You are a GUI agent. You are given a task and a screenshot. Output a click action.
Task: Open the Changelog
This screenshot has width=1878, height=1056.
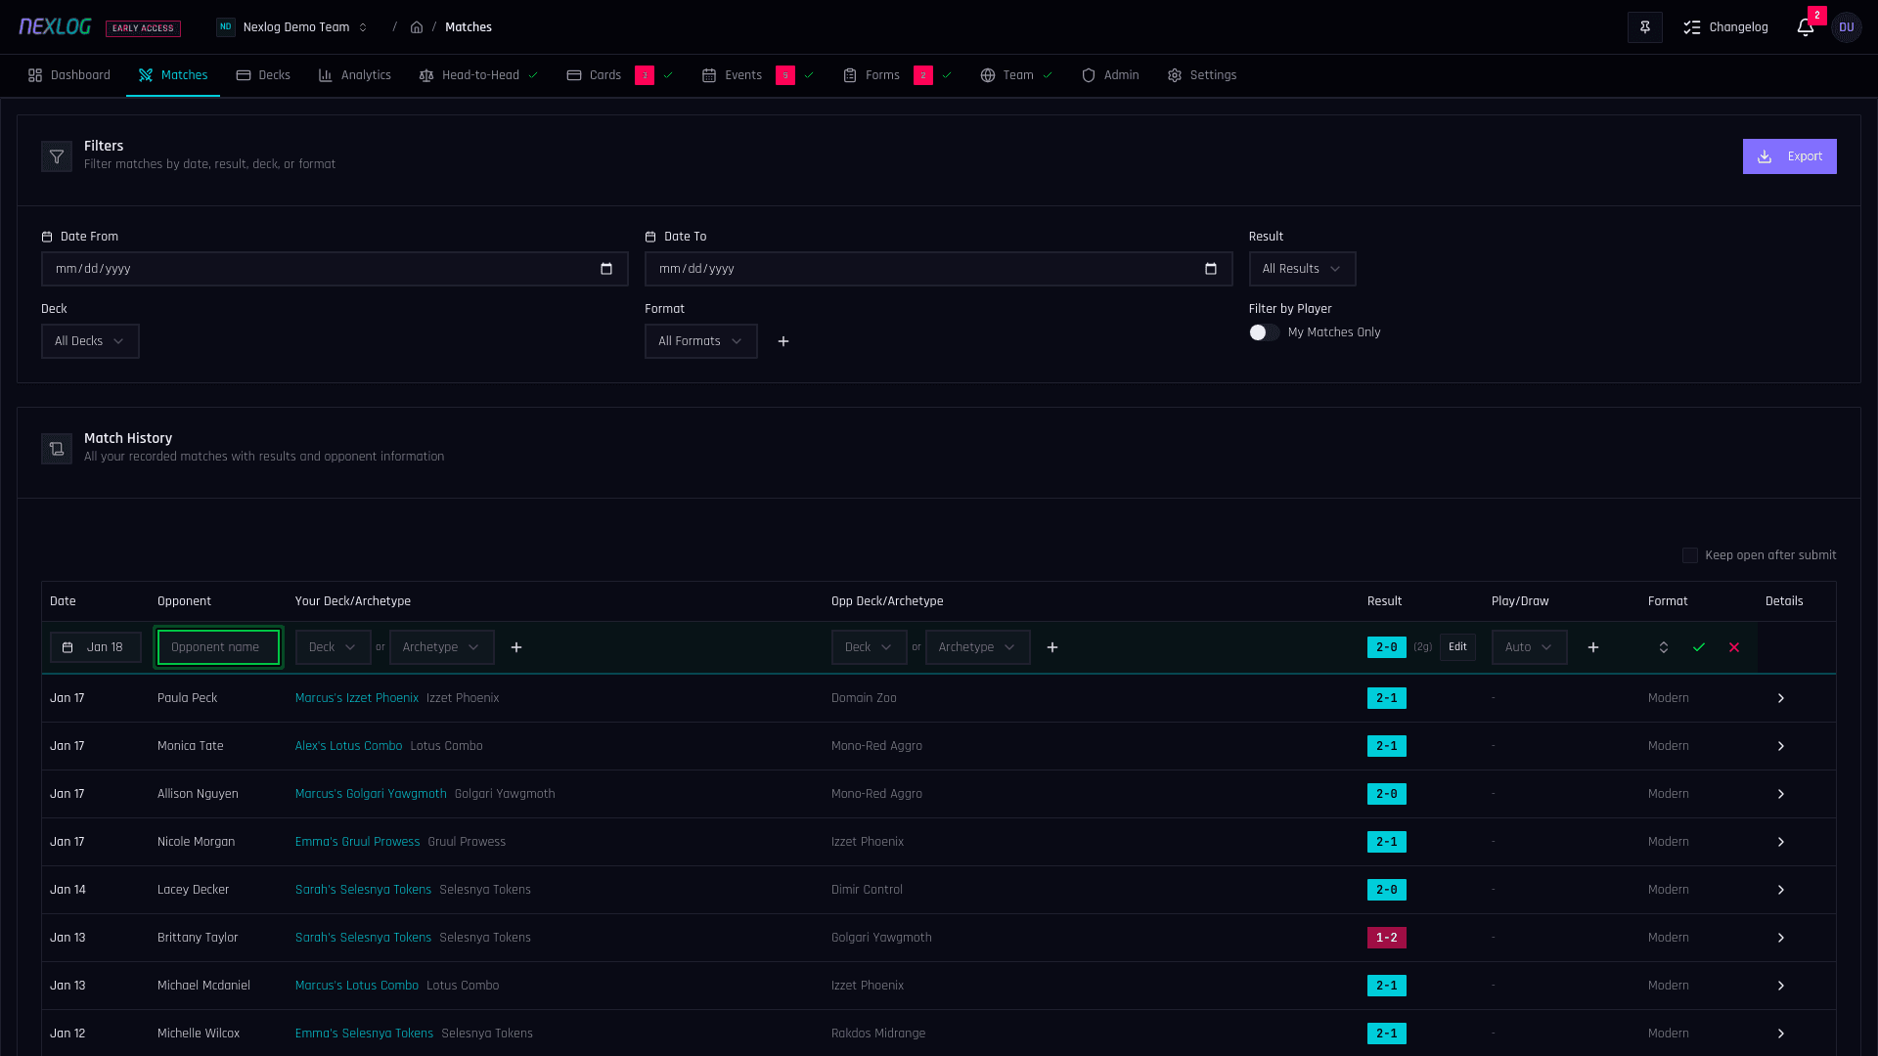click(1725, 27)
